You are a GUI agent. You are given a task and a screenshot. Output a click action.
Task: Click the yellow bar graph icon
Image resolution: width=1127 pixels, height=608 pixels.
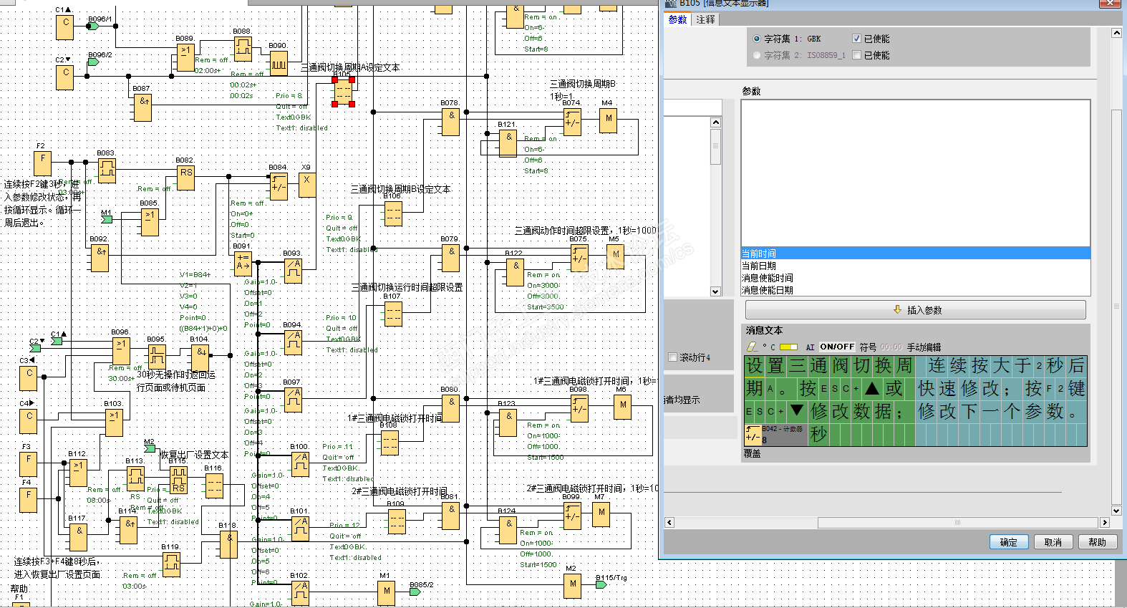[x=788, y=347]
